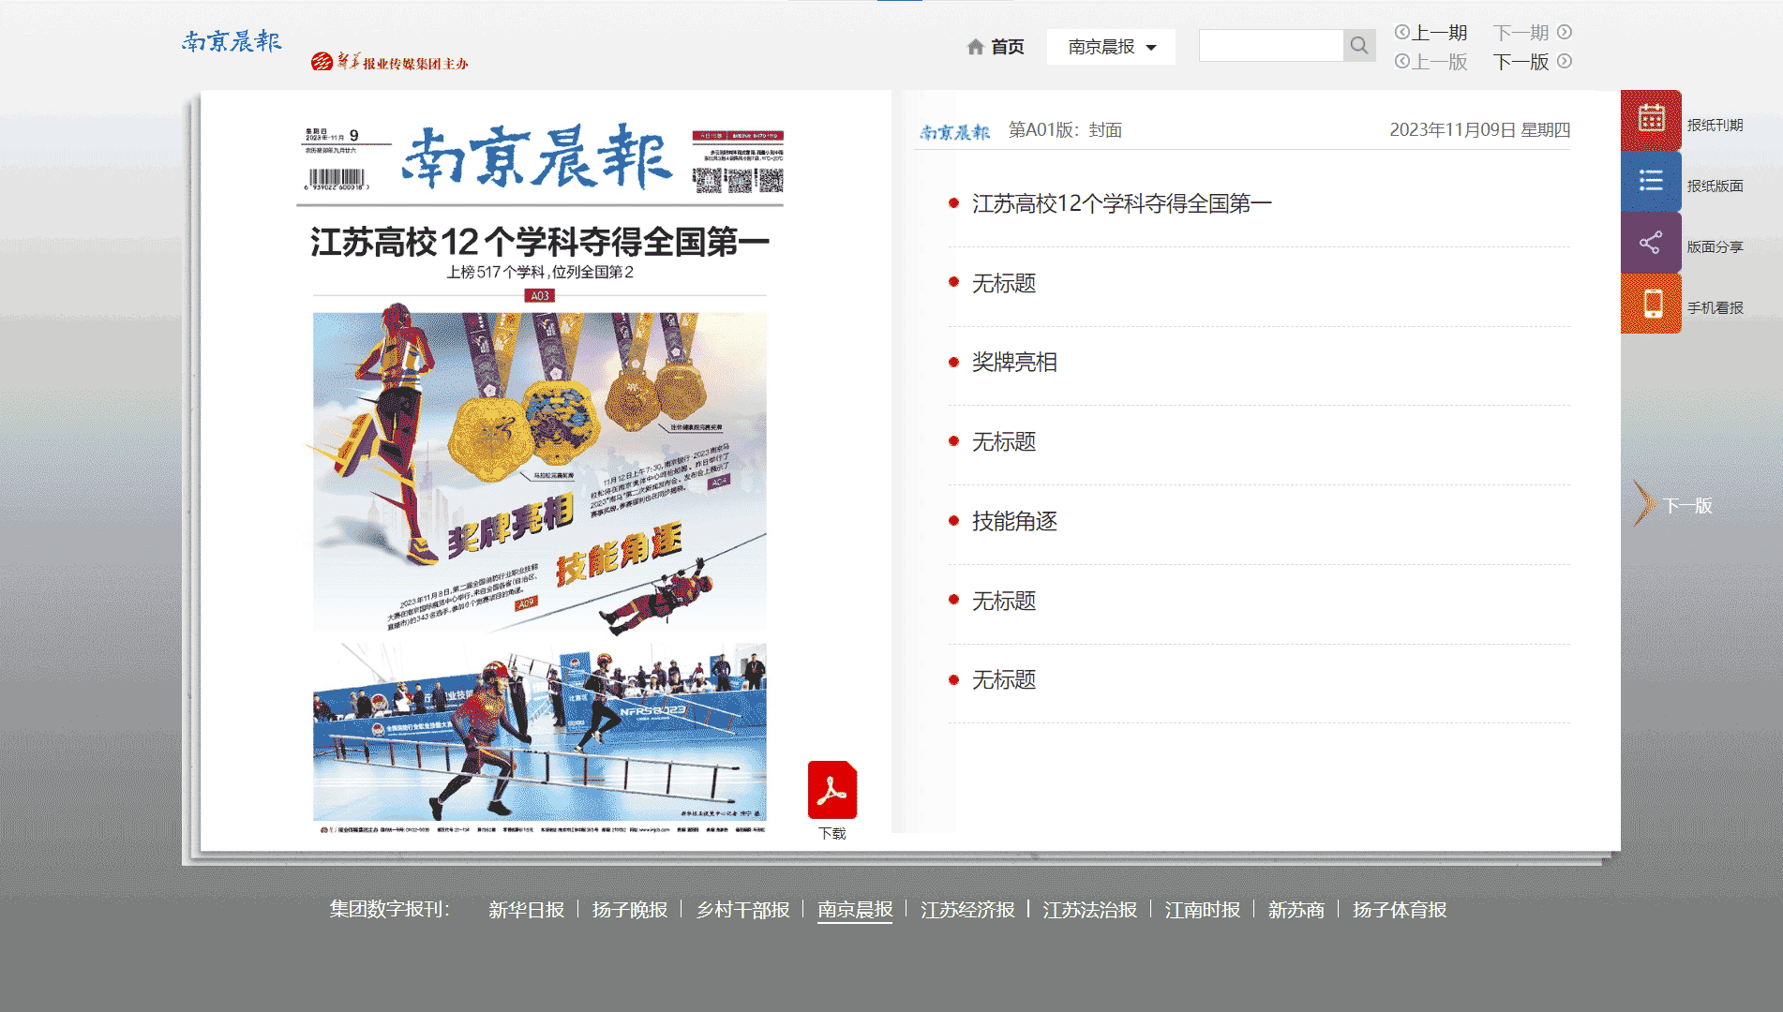This screenshot has width=1783, height=1012.
Task: Open 江苏经济报 in footer
Action: coord(967,910)
